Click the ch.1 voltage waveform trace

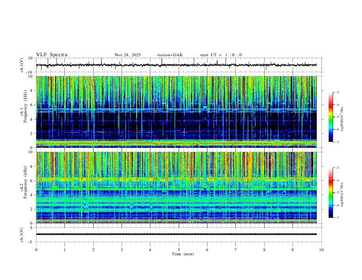coord(176,65)
